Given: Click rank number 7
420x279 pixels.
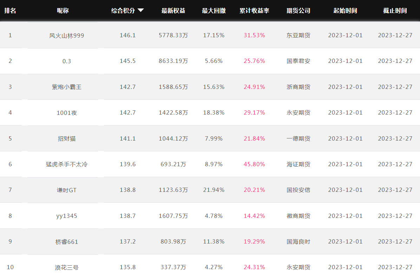Looking at the screenshot, I should pyautogui.click(x=10, y=190).
